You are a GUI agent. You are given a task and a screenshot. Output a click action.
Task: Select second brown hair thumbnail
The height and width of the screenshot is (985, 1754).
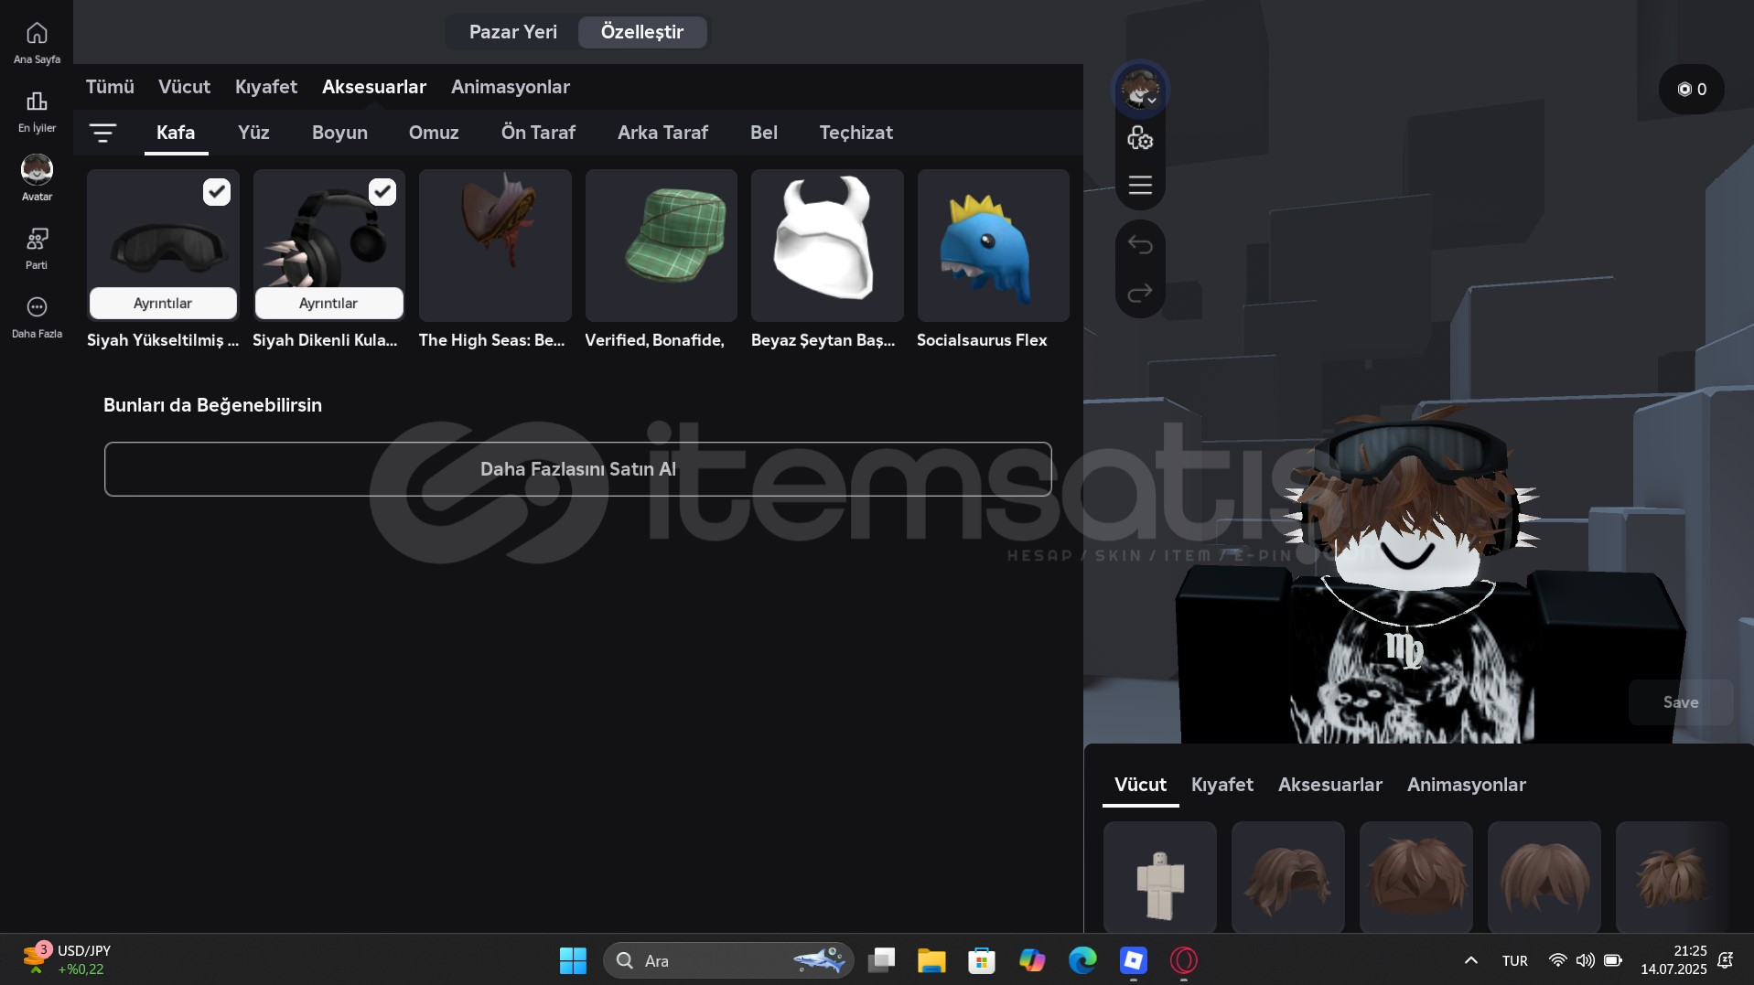tap(1415, 877)
